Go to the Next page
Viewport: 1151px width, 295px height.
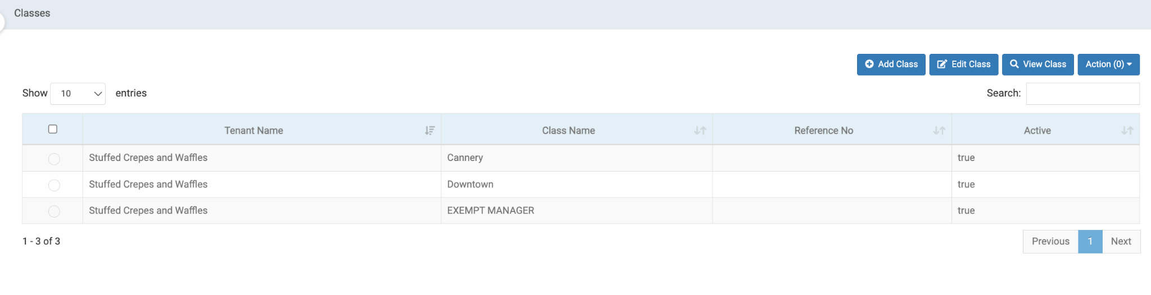(1121, 242)
